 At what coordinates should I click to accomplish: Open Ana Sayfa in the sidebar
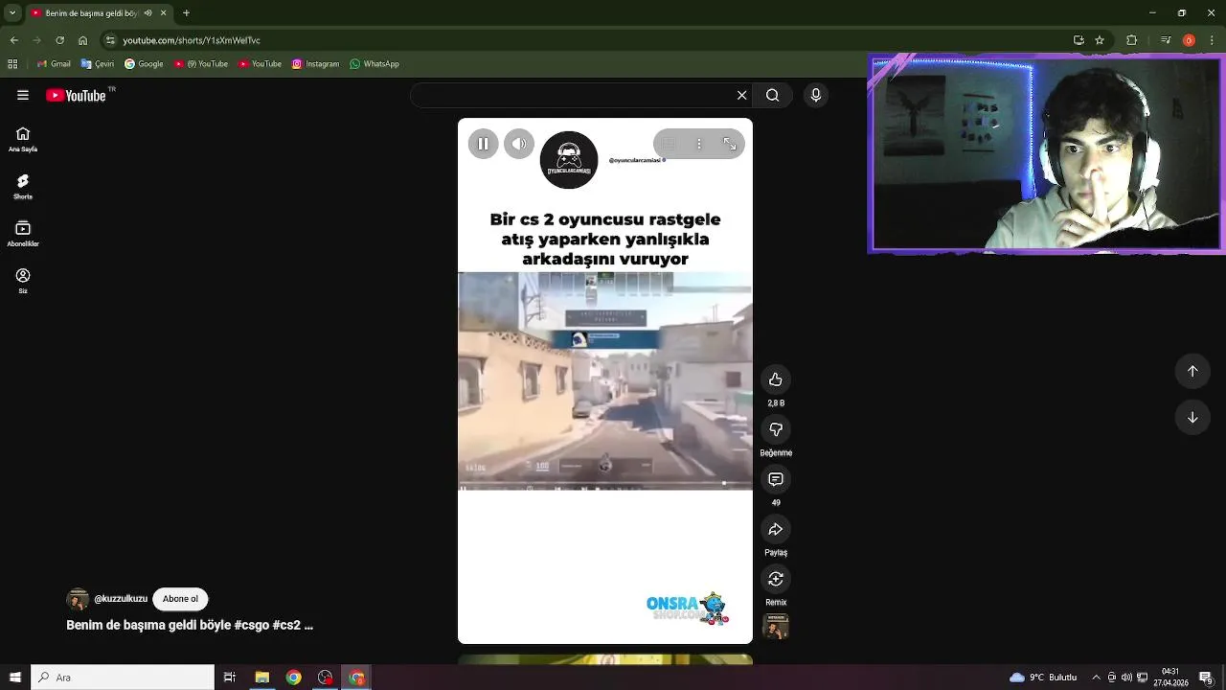coord(23,140)
